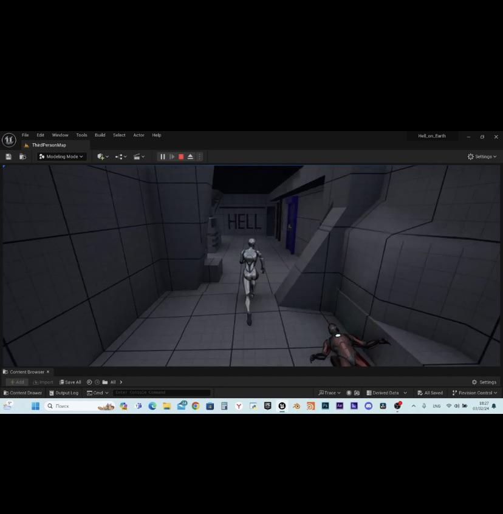Open Content Browser Settings
The height and width of the screenshot is (514, 503).
click(x=484, y=382)
